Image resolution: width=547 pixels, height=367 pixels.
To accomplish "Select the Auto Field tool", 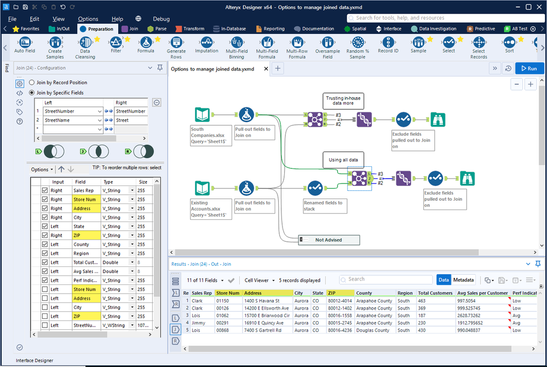I will coord(25,45).
